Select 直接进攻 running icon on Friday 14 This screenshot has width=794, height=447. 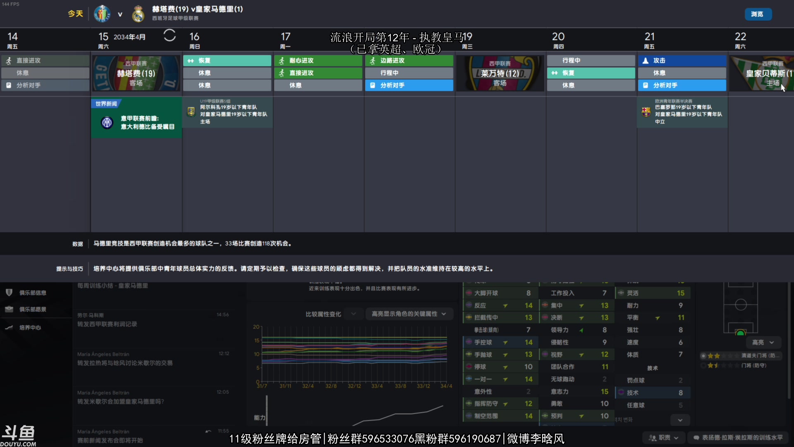click(x=9, y=60)
